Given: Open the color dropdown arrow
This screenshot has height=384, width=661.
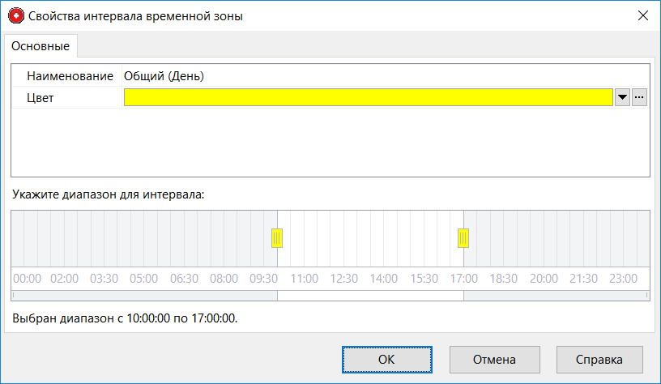Looking at the screenshot, I should point(622,97).
